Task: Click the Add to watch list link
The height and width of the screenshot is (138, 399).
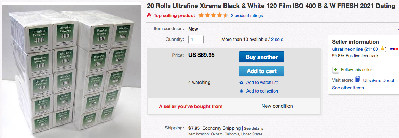Action: [262, 83]
